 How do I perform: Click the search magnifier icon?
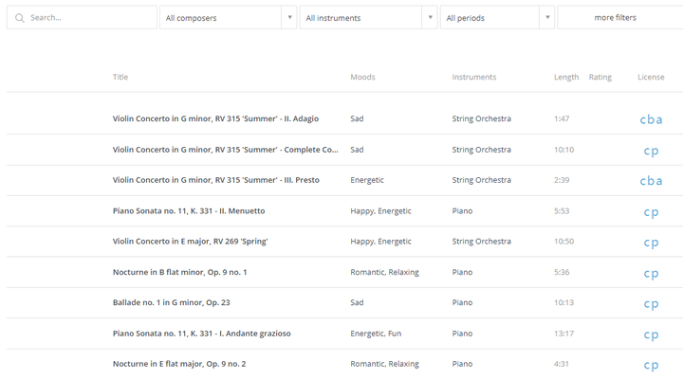tap(19, 18)
